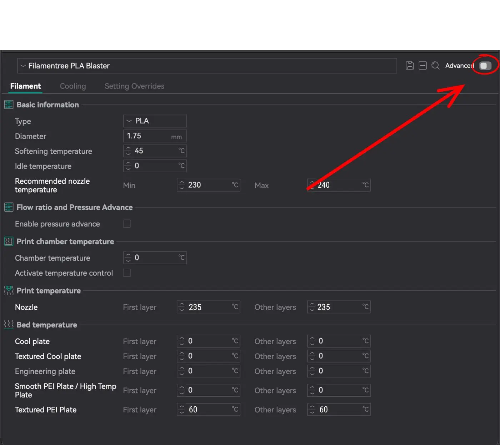Check the Activate temperature control box

(127, 273)
